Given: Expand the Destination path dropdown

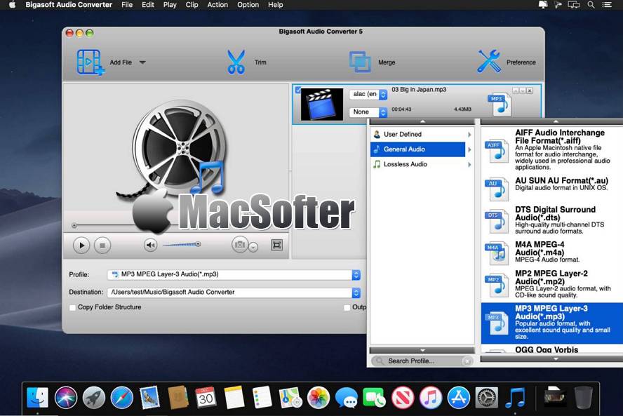Looking at the screenshot, I should pyautogui.click(x=356, y=293).
